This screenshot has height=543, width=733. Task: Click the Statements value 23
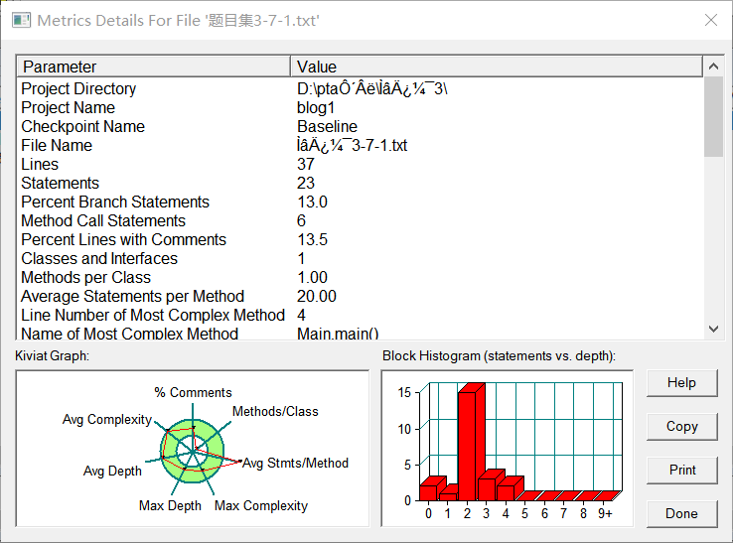click(306, 183)
